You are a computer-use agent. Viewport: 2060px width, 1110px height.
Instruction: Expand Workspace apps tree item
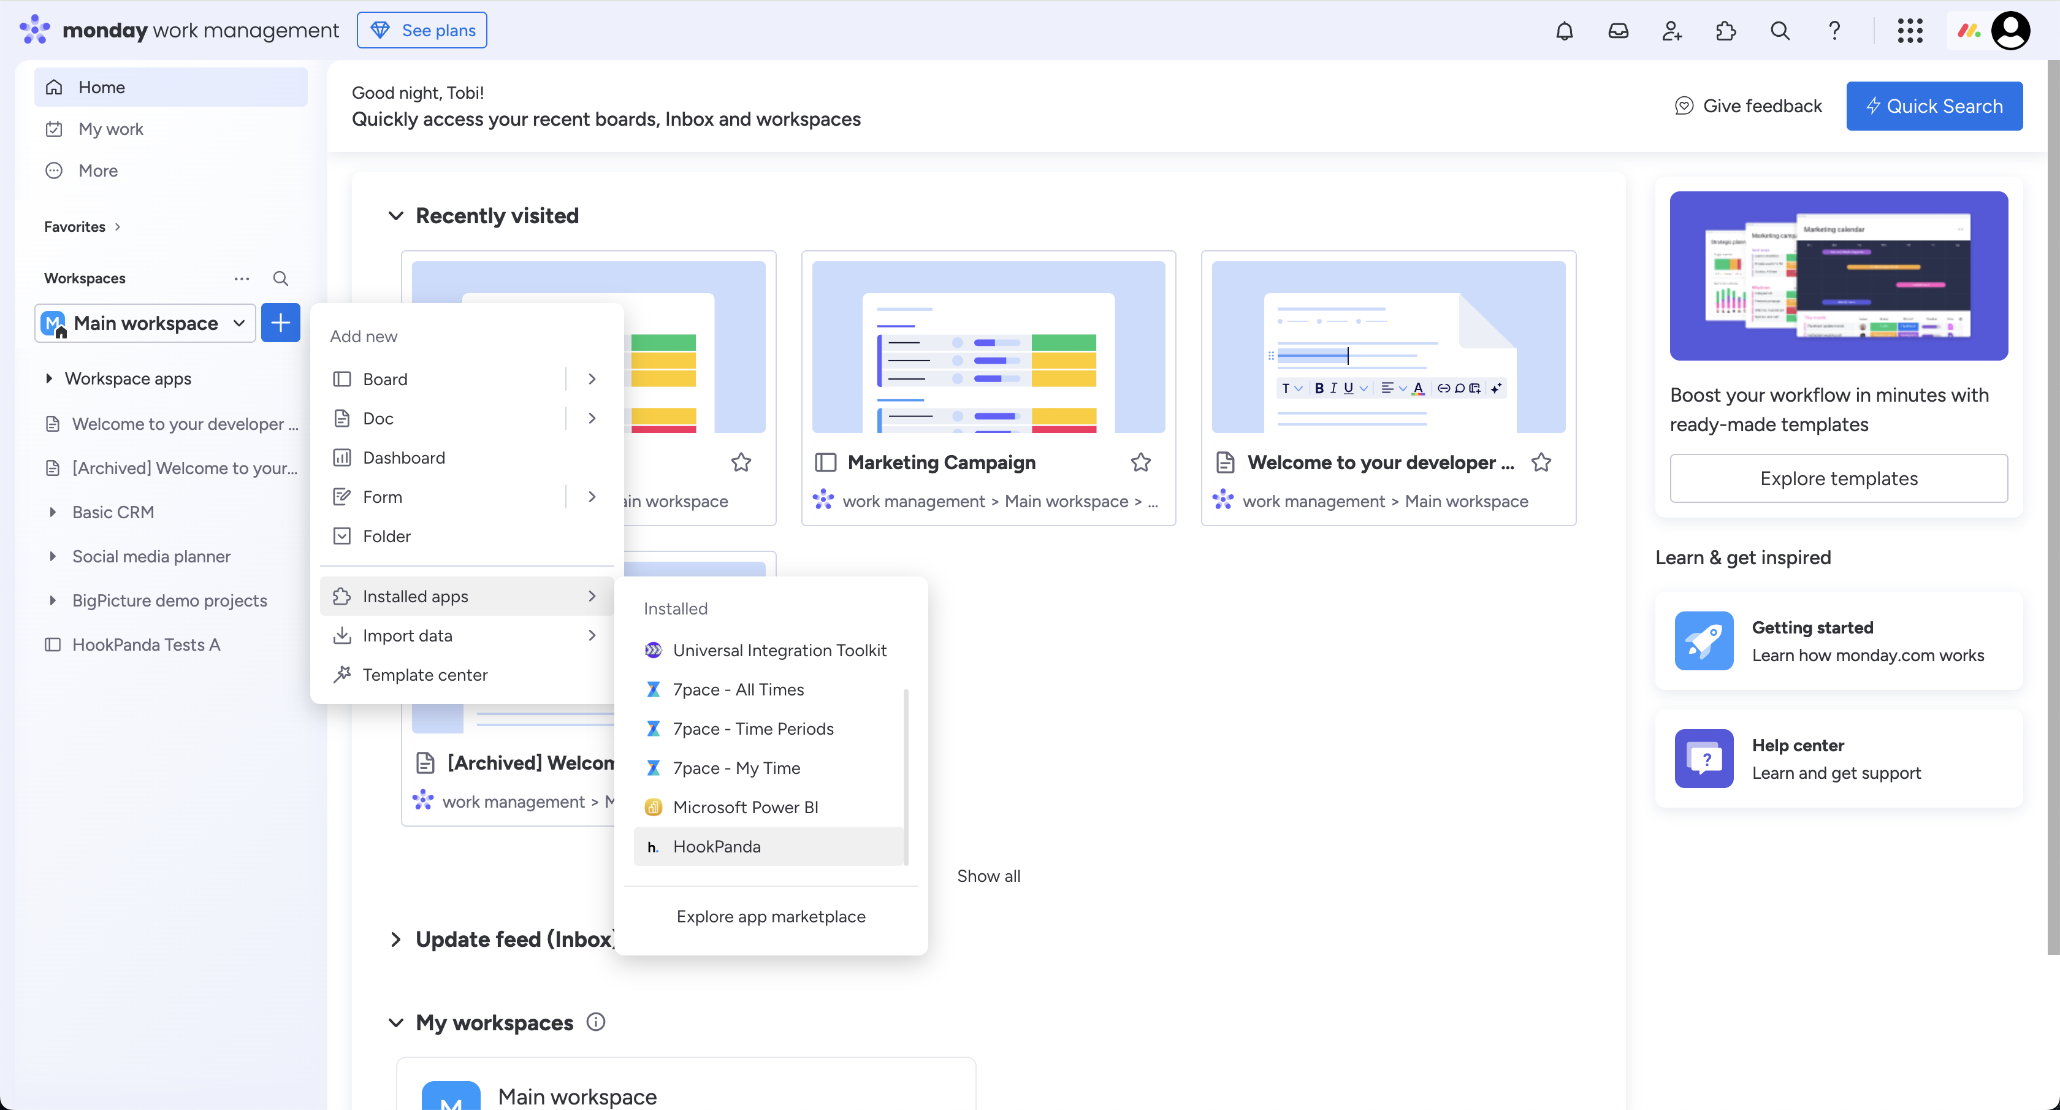point(49,379)
